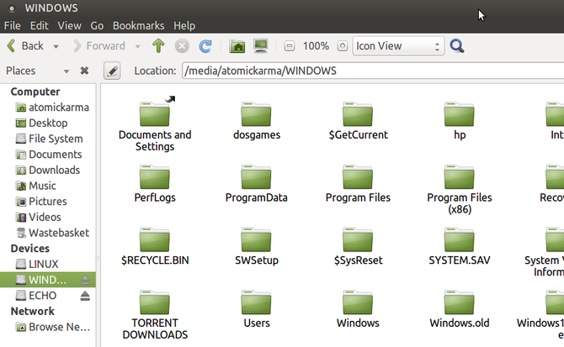Select Downloads in the sidebar
564x347 pixels.
pyautogui.click(x=48, y=170)
